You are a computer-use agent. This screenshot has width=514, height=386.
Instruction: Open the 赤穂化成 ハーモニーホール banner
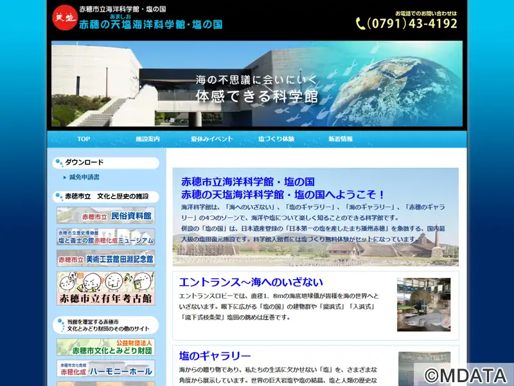point(106,369)
